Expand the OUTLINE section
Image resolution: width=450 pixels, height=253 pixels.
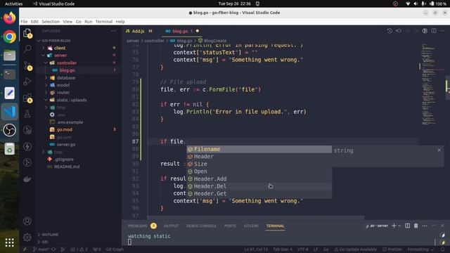[50, 234]
